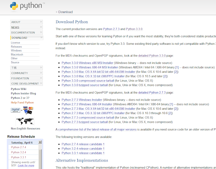216x169 pixels.
Task: Open 'Python 2 or 3?' sidebar link
Action: [x=20, y=98]
